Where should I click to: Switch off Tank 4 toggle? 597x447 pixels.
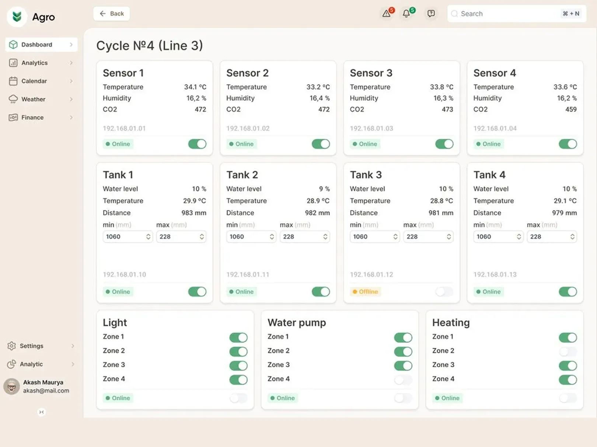coord(568,292)
